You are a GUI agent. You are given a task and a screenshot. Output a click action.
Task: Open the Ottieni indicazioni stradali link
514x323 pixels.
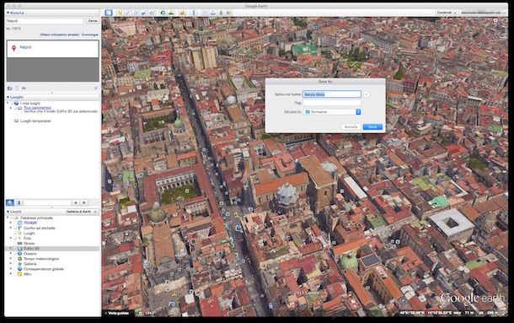59,35
